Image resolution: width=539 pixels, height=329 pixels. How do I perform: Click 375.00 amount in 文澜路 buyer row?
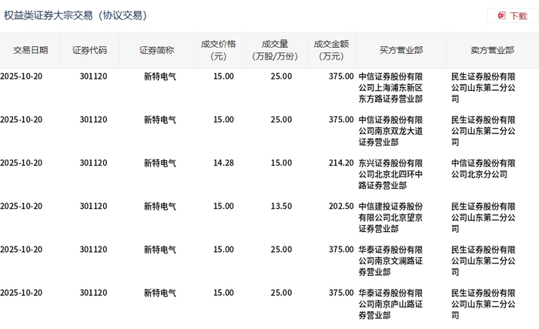point(341,250)
